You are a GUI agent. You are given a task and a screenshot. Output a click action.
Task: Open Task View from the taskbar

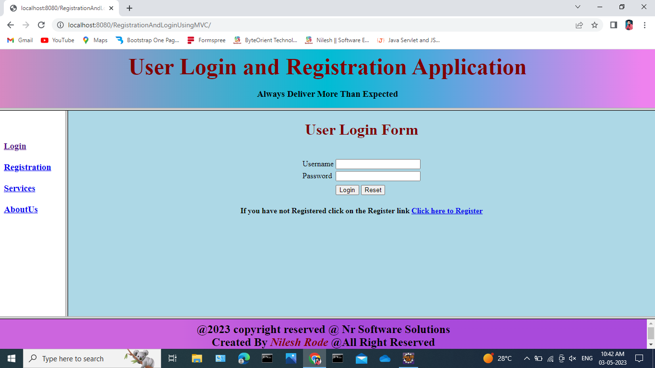173,358
